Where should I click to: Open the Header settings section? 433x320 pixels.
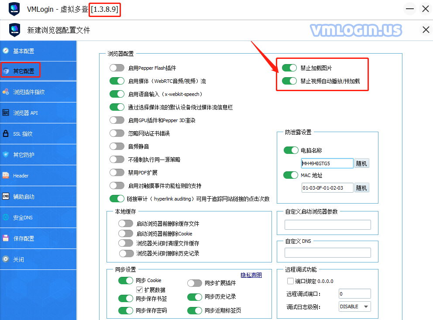38,176
